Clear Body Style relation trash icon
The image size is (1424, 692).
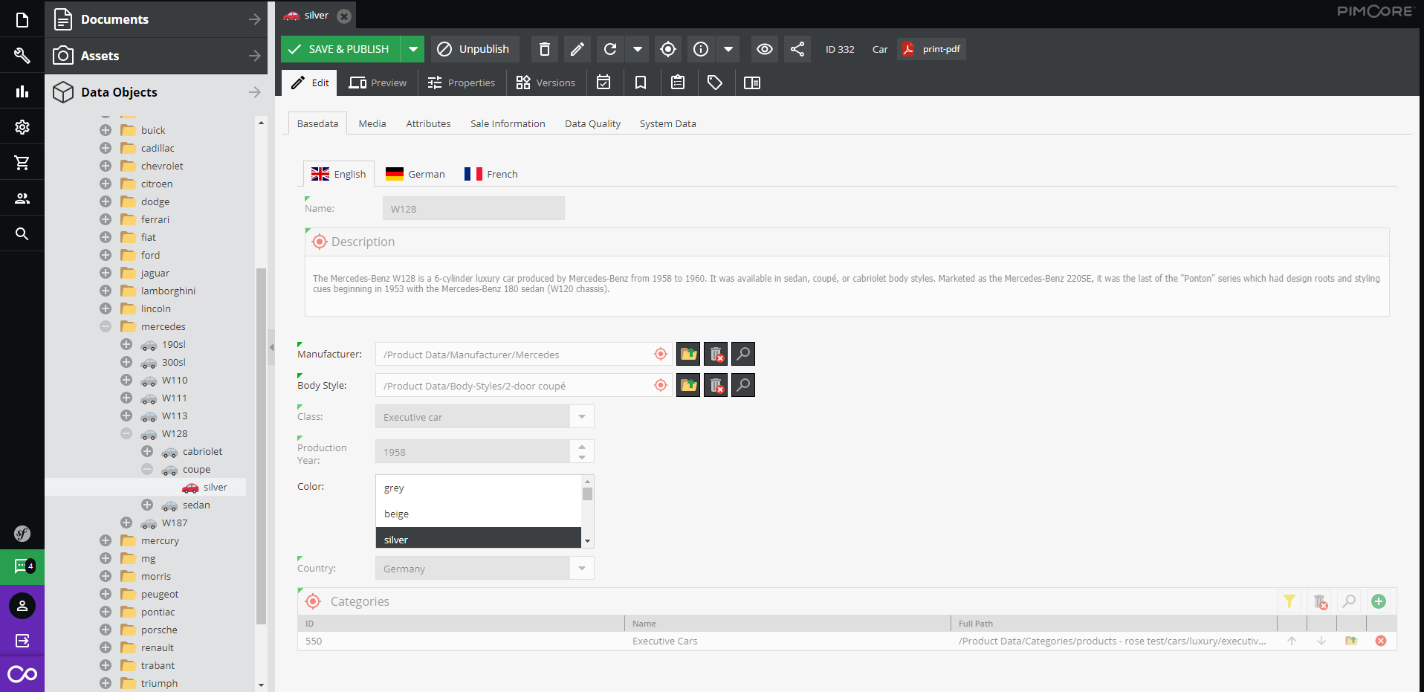[716, 385]
